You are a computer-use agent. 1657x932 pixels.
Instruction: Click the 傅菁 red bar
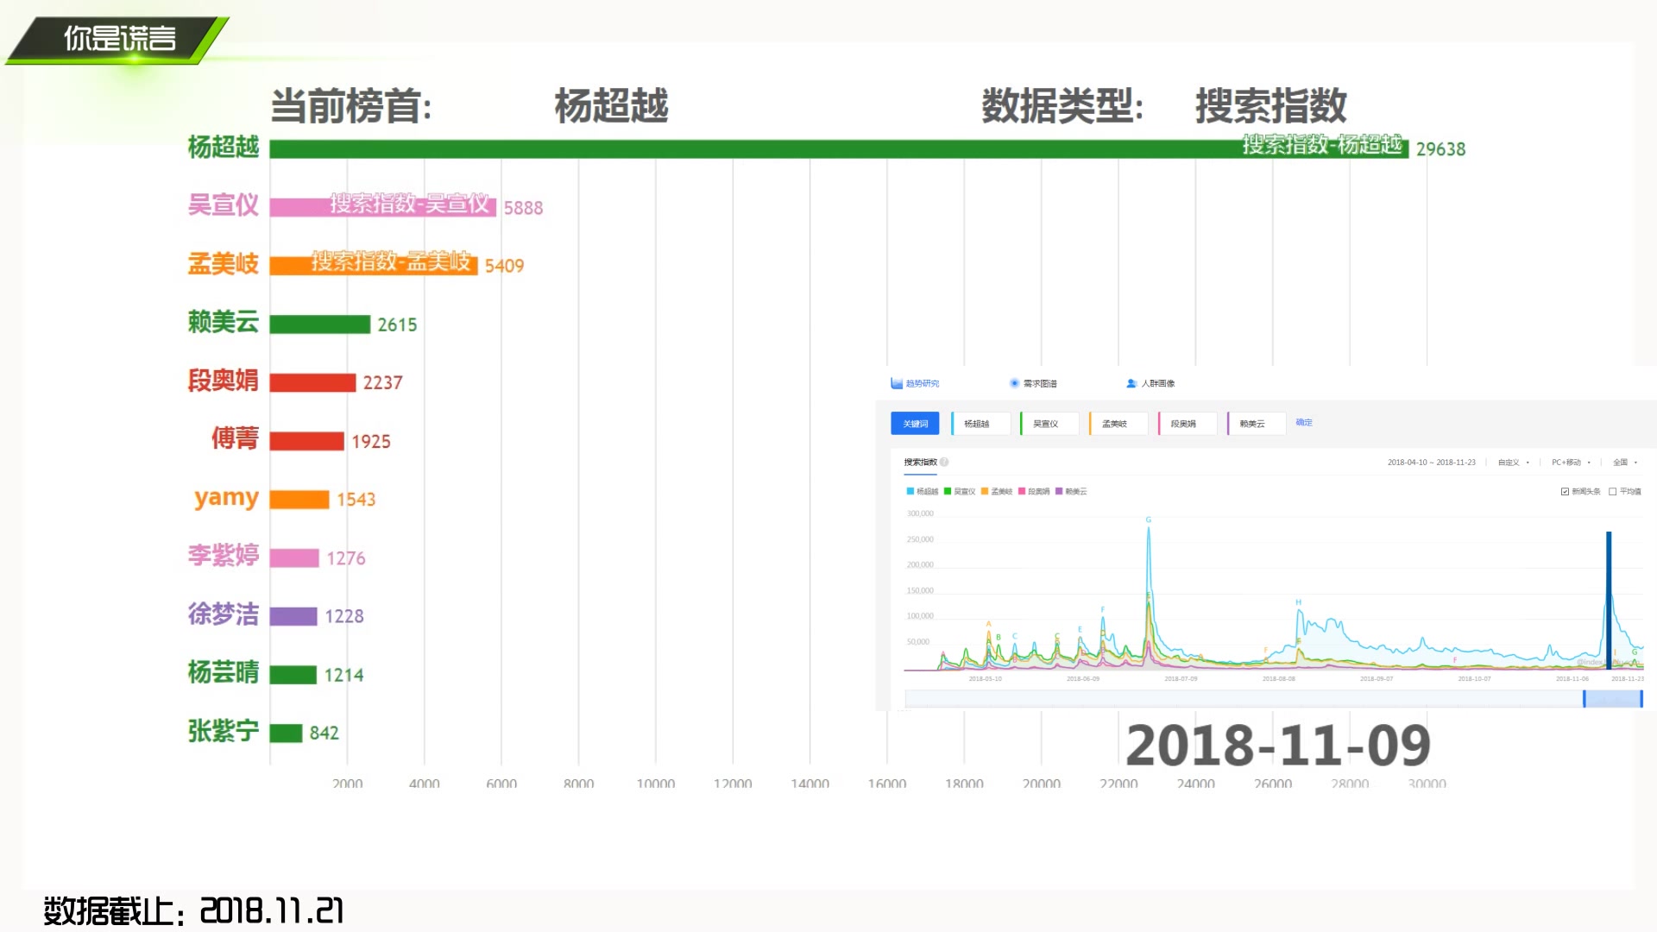(x=306, y=441)
